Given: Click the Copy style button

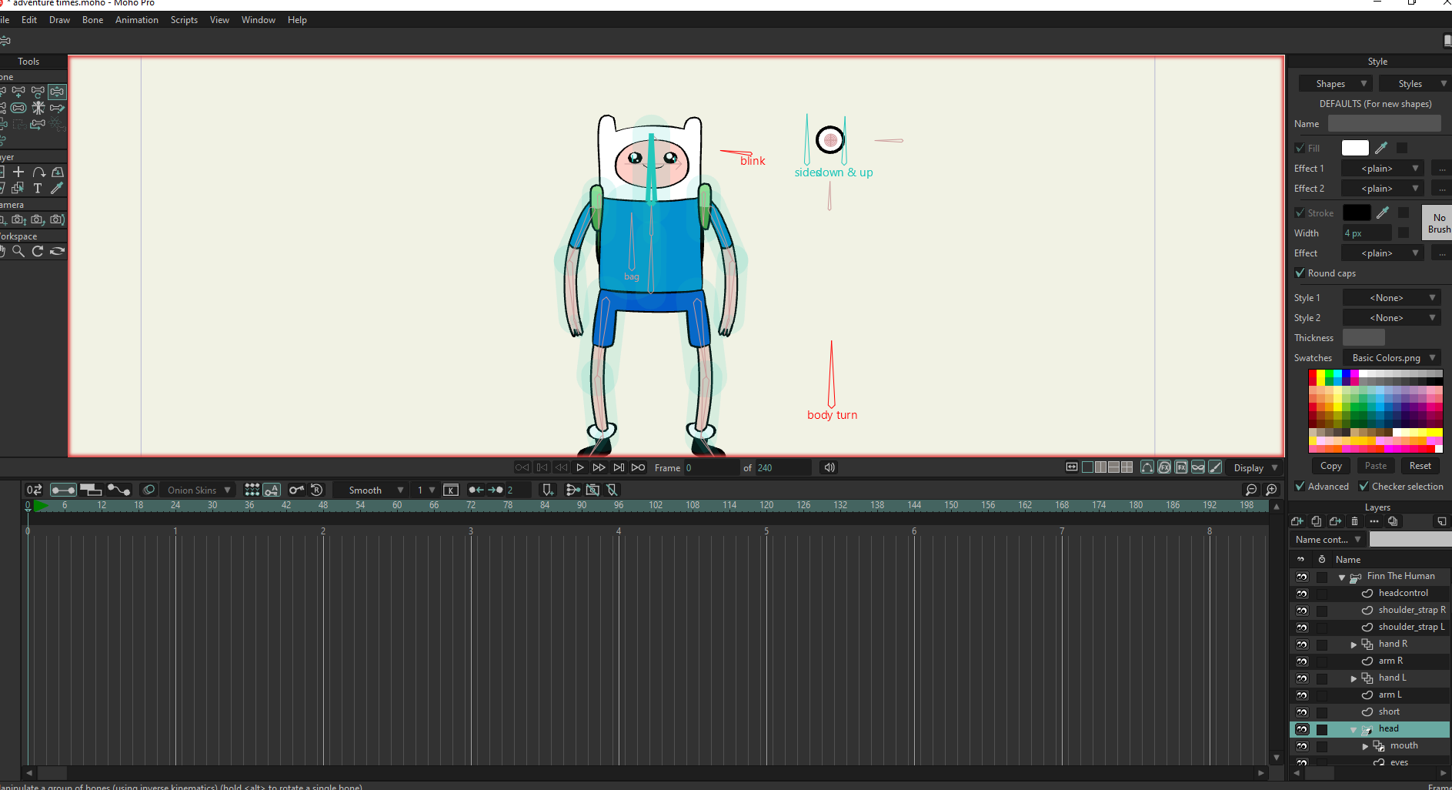Looking at the screenshot, I should [x=1330, y=466].
